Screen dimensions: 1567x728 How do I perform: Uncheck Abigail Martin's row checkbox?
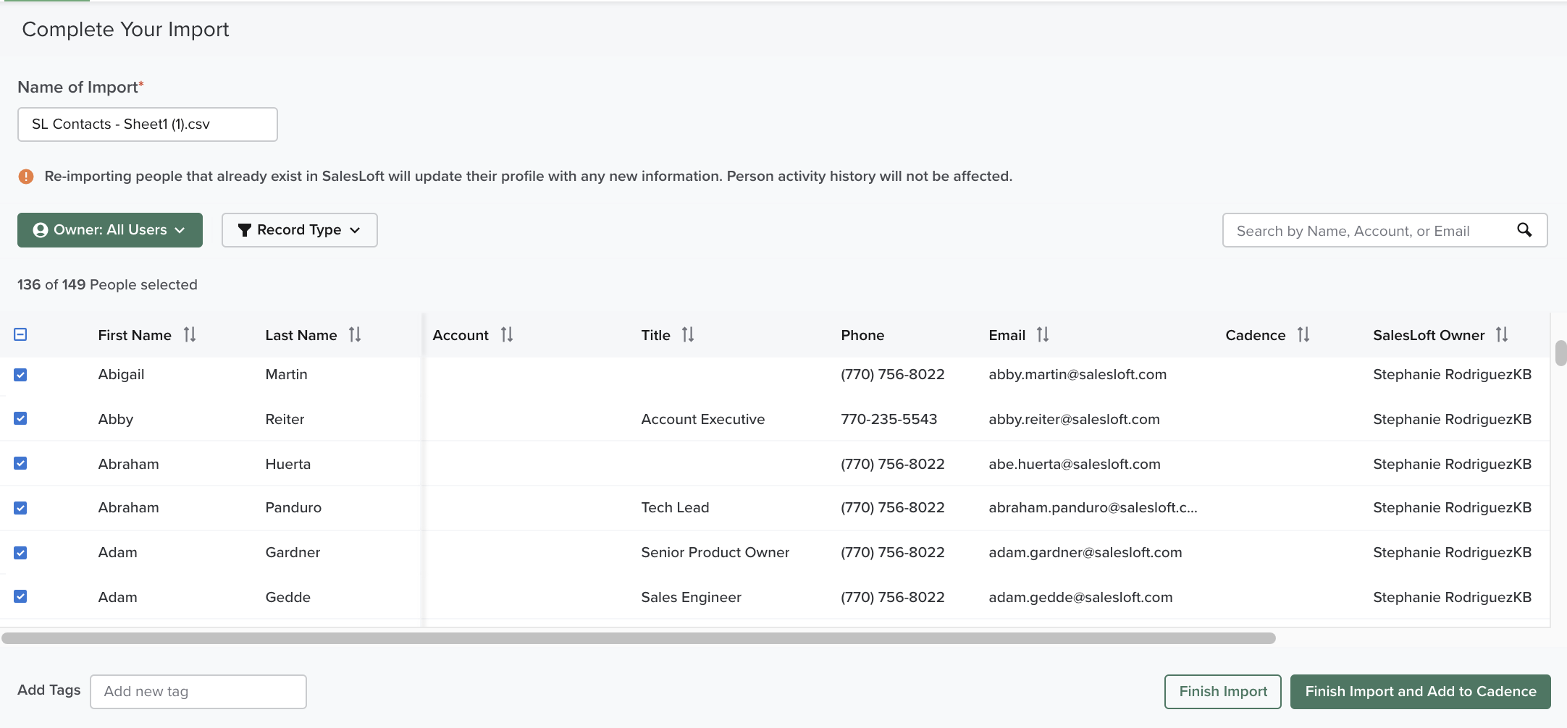pyautogui.click(x=20, y=375)
